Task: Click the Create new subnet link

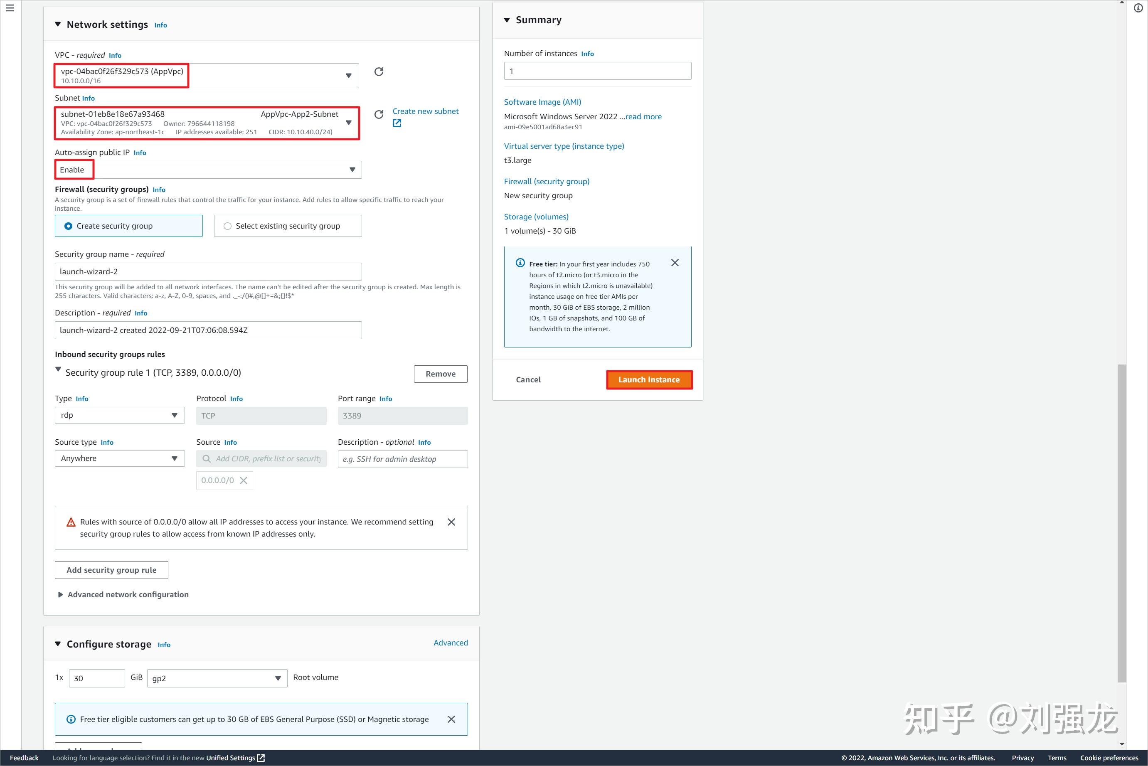Action: 425,111
